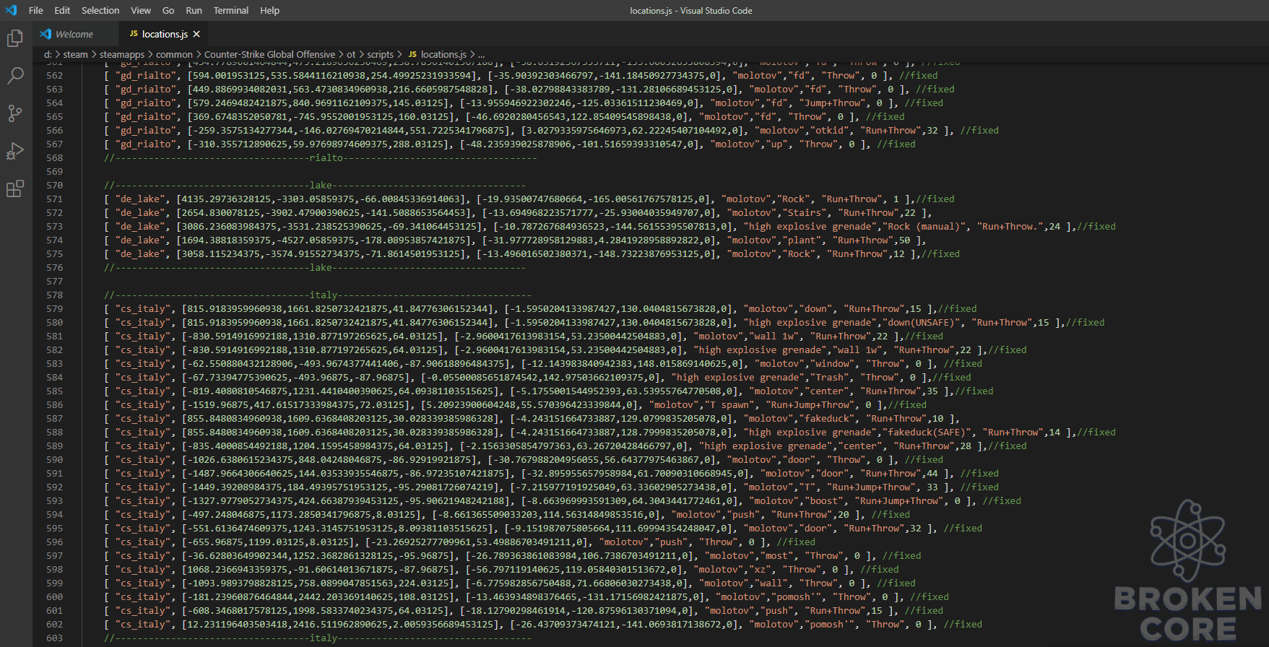1269x647 pixels.
Task: Click line number 578 in gutter
Action: point(54,295)
